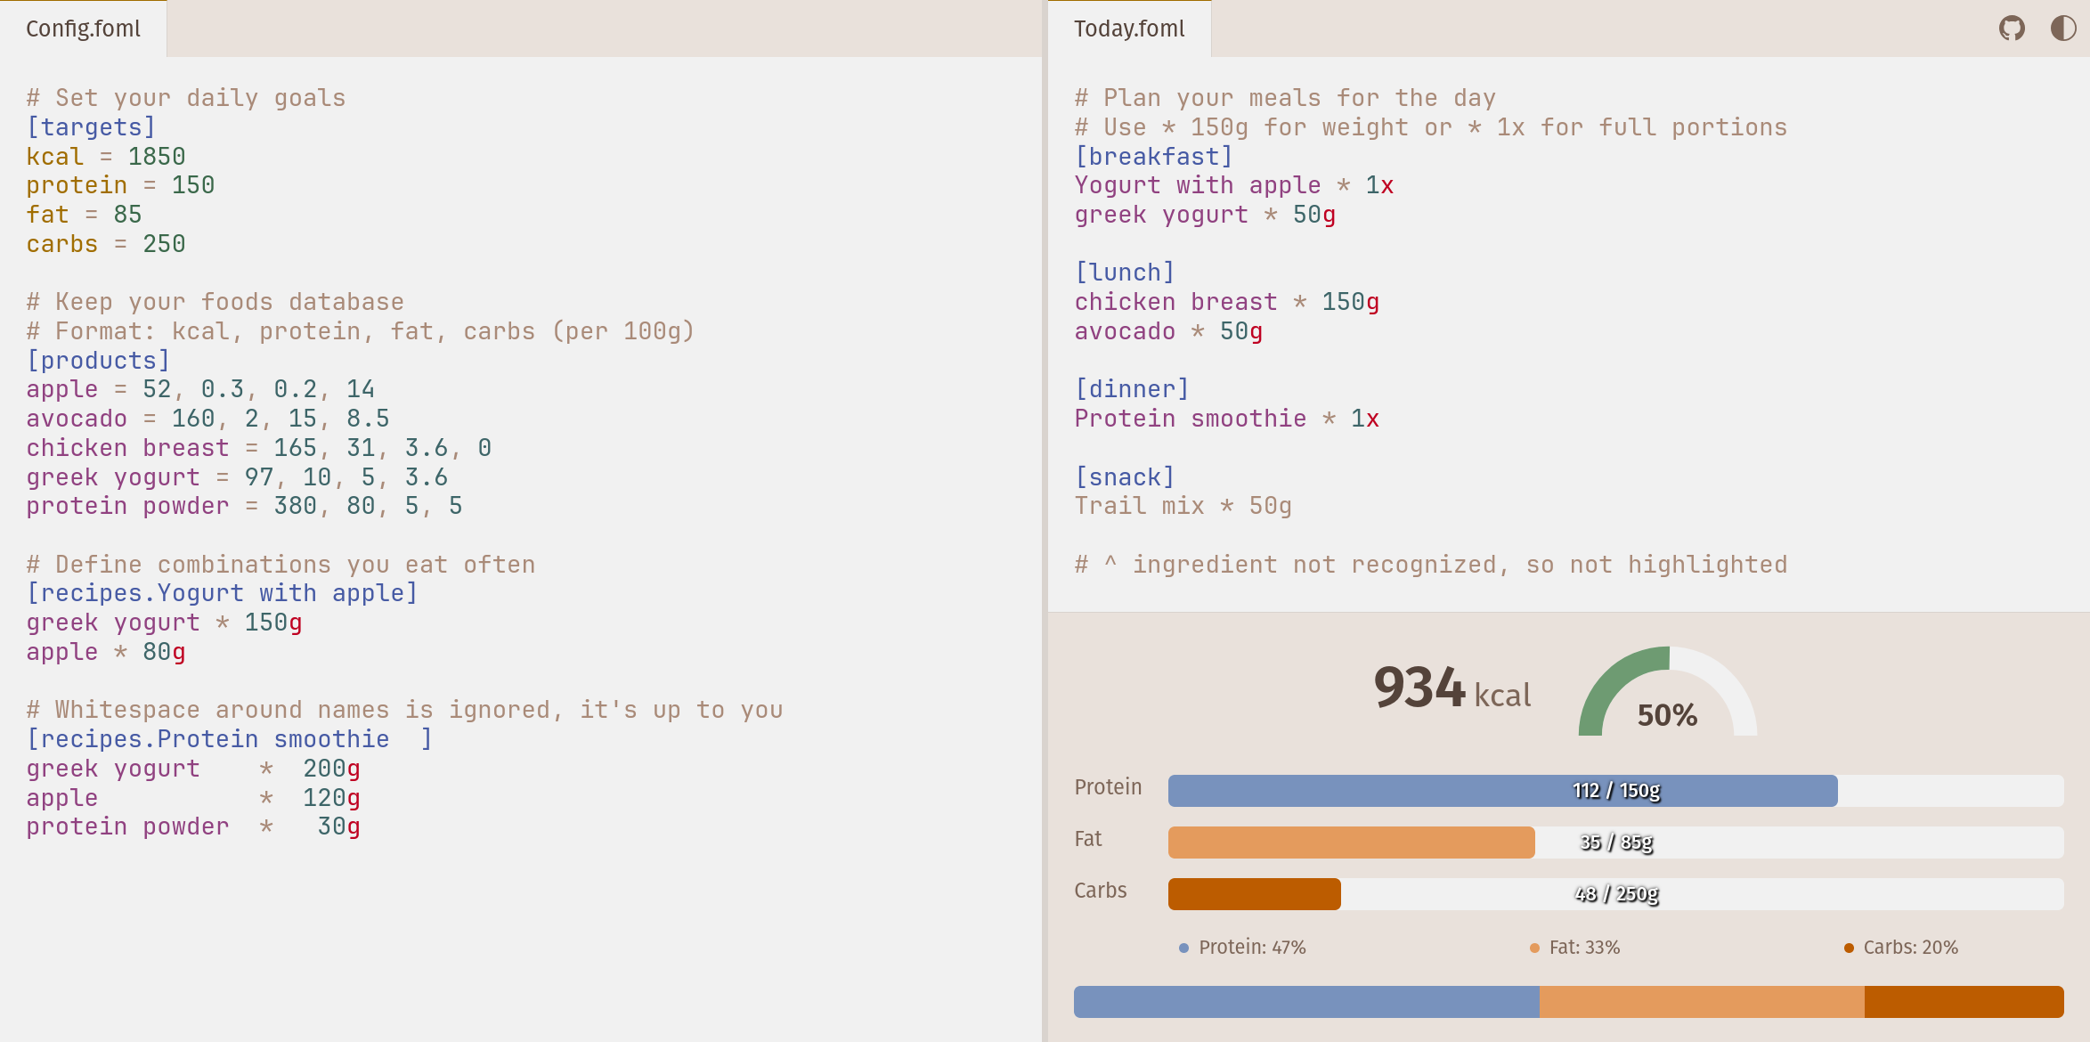
Task: Click the protein powder 30g line
Action: (192, 826)
